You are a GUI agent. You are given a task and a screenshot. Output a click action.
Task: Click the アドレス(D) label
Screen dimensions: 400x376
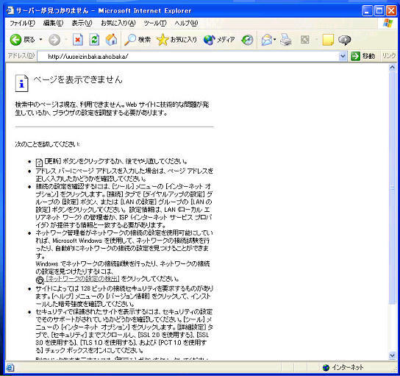point(21,56)
